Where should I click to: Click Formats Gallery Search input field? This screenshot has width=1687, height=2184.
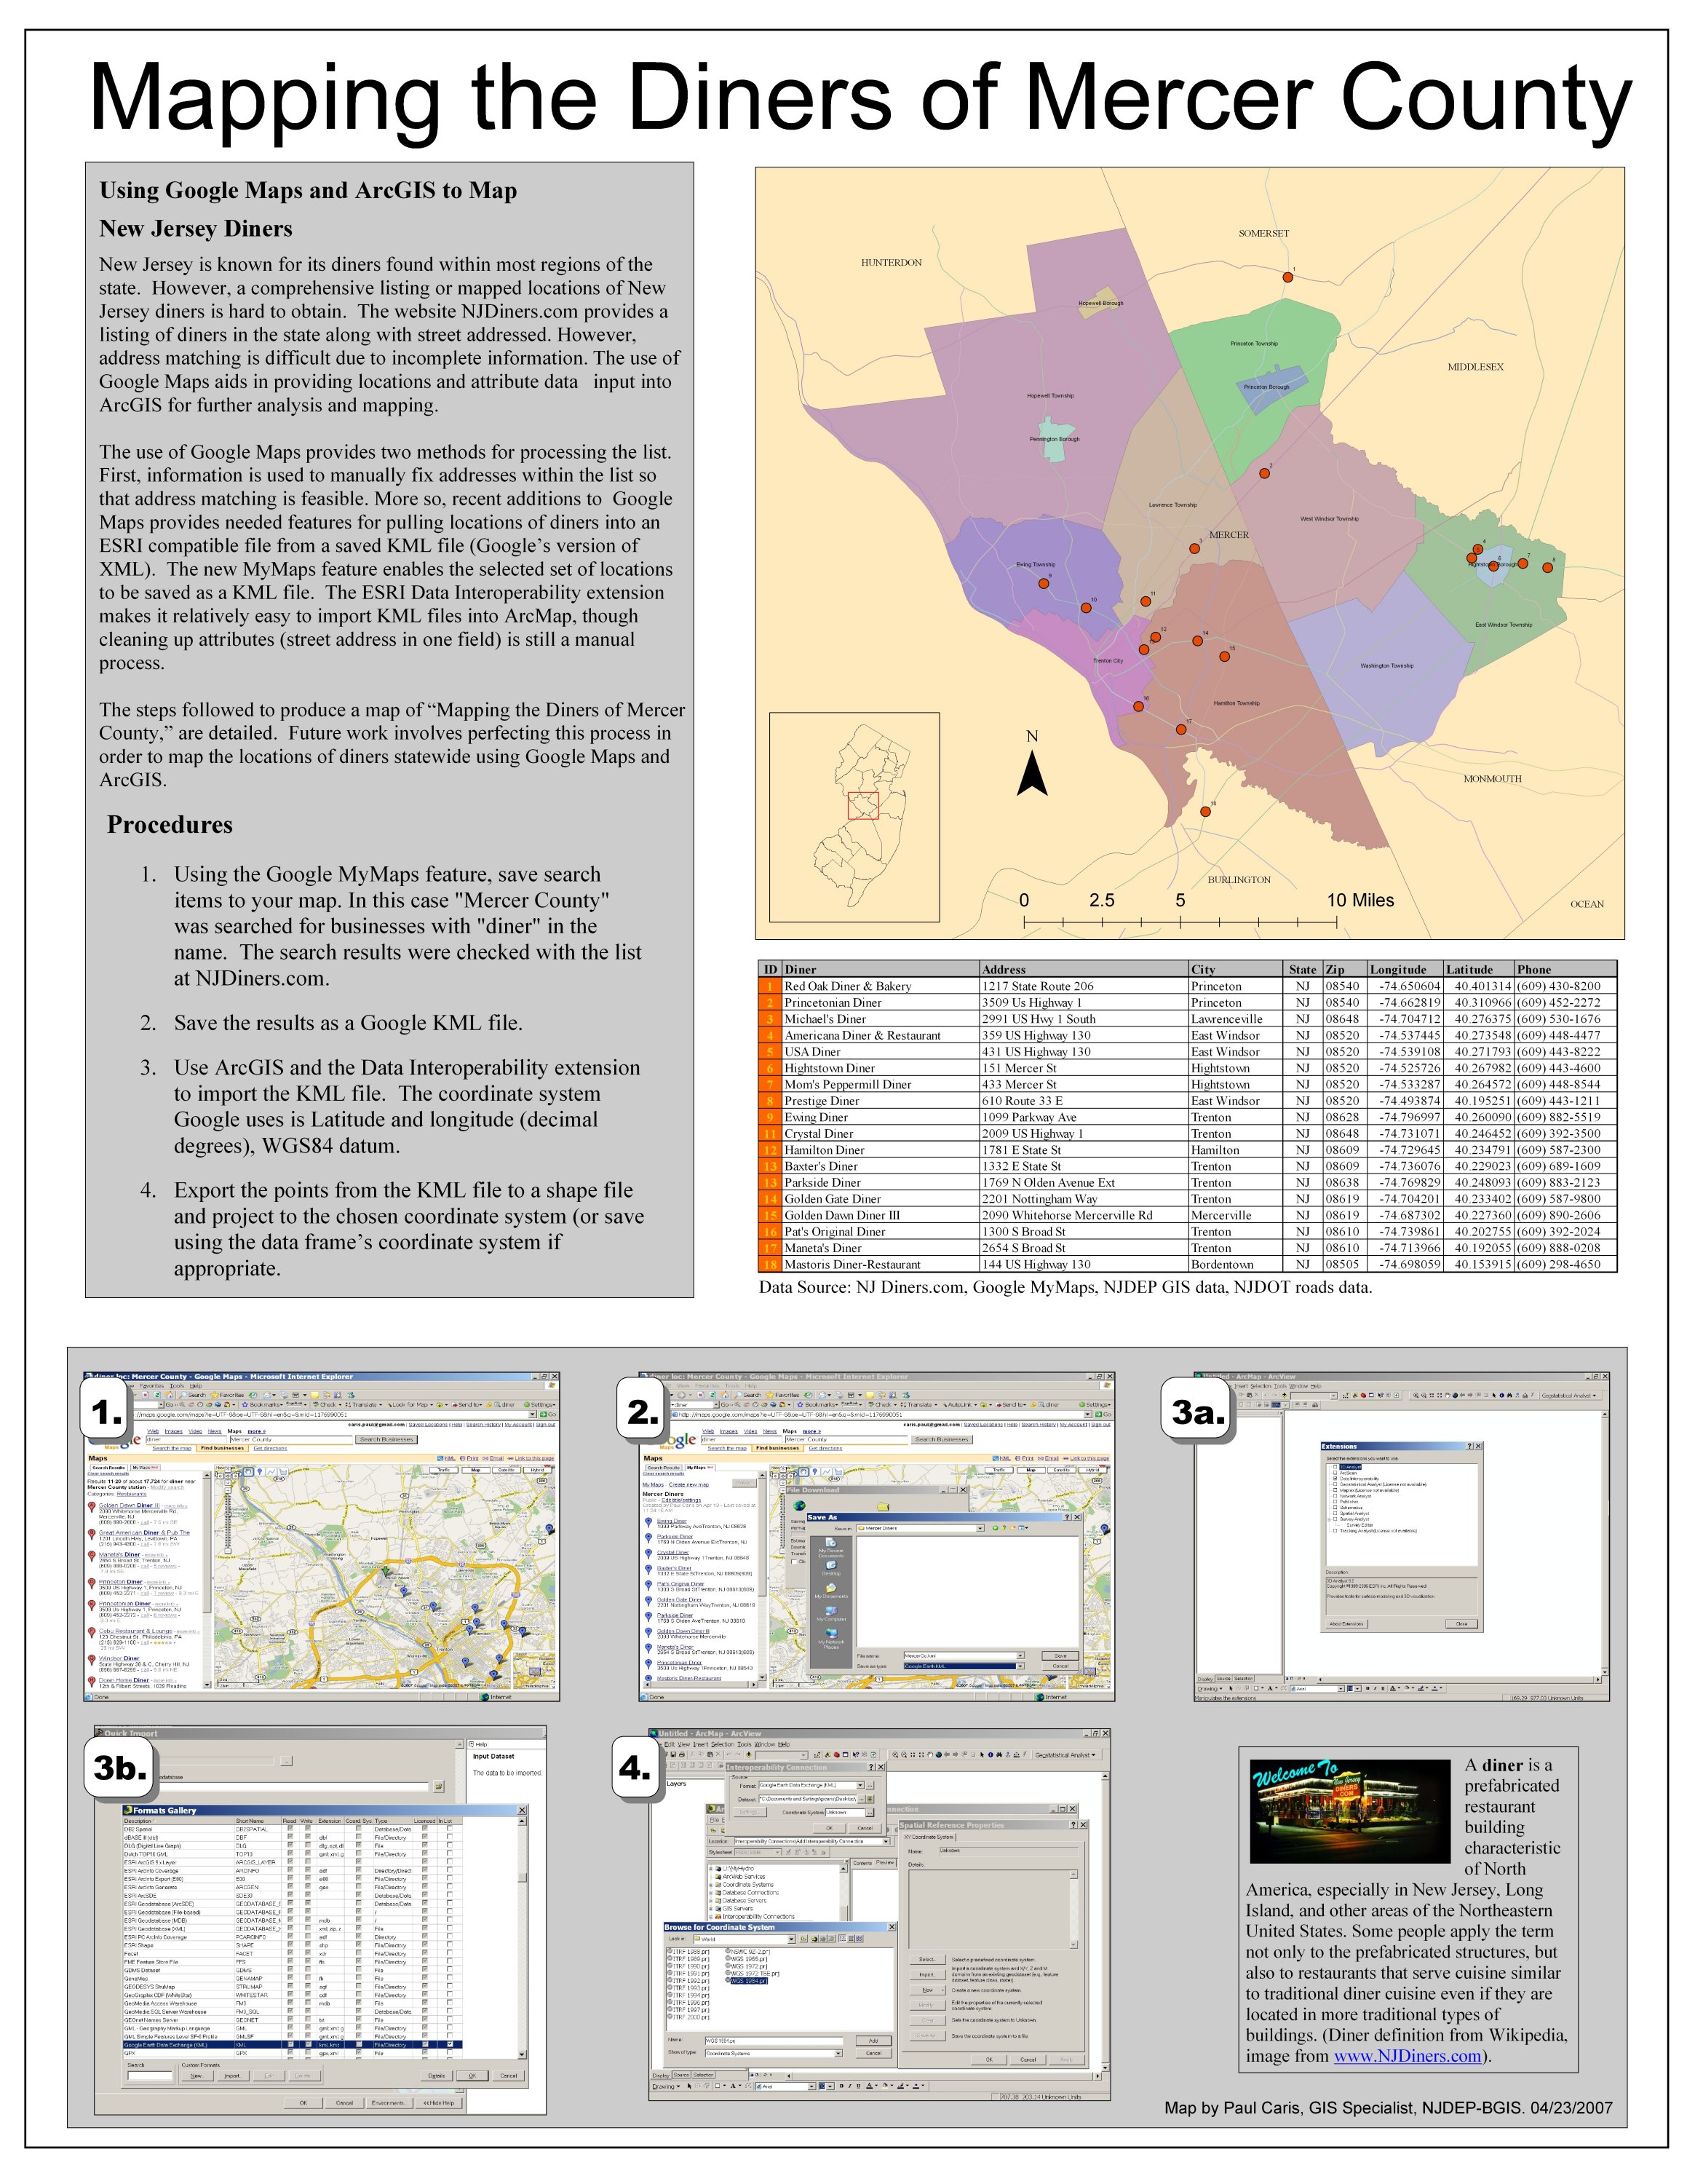pyautogui.click(x=150, y=2076)
